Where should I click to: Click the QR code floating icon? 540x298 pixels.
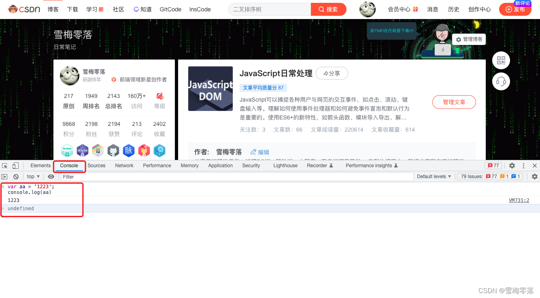(x=501, y=61)
